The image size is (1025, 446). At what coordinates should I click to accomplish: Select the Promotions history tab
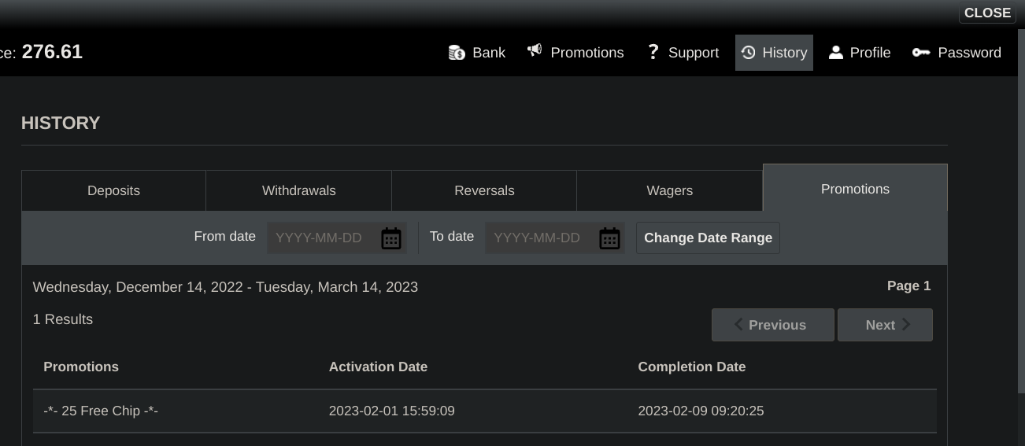855,189
